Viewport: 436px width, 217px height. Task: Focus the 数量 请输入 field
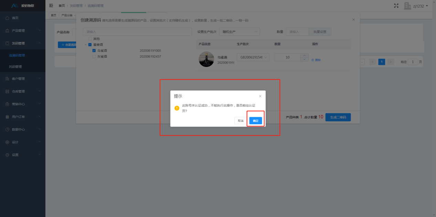point(297,32)
